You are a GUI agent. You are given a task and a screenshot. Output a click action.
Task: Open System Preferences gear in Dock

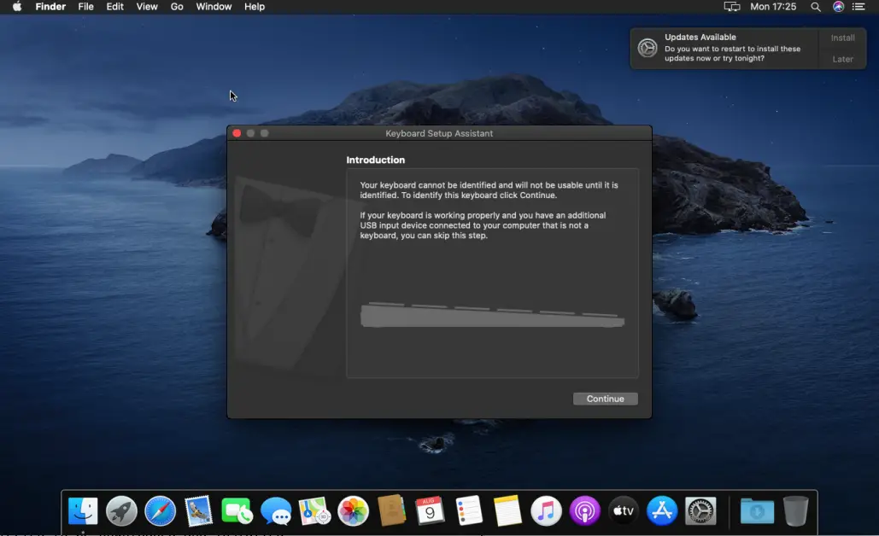pyautogui.click(x=700, y=510)
